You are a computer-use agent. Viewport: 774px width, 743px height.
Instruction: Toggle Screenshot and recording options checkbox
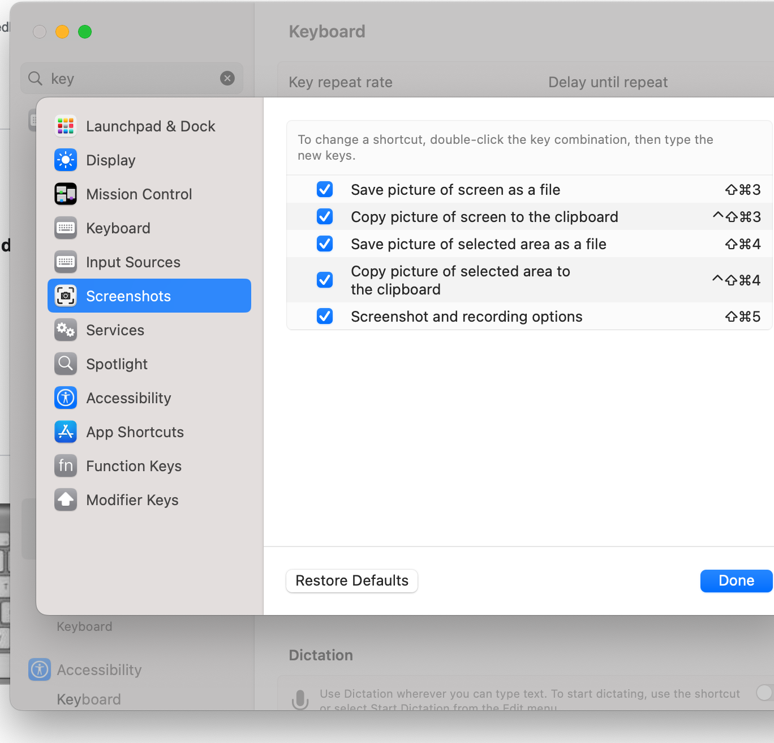coord(325,316)
